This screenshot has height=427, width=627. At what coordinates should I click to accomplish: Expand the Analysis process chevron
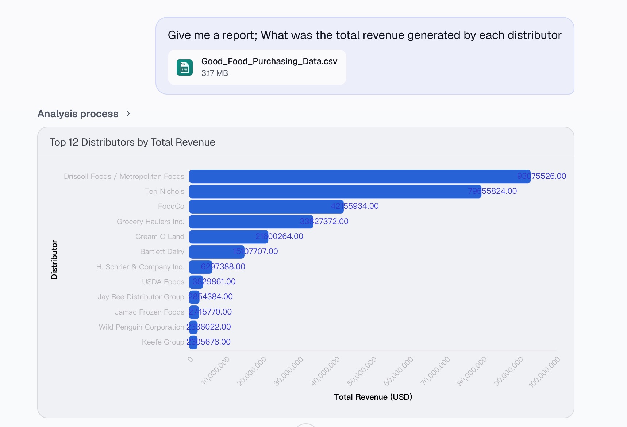click(x=128, y=114)
